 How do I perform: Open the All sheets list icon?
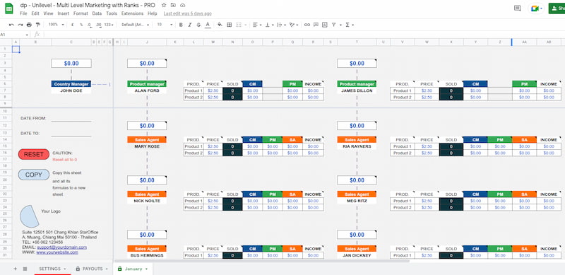point(25,269)
